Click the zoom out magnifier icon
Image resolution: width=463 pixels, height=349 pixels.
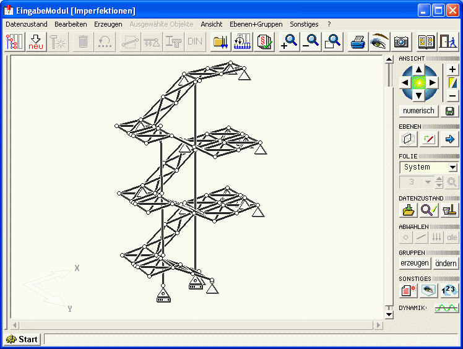pos(311,41)
